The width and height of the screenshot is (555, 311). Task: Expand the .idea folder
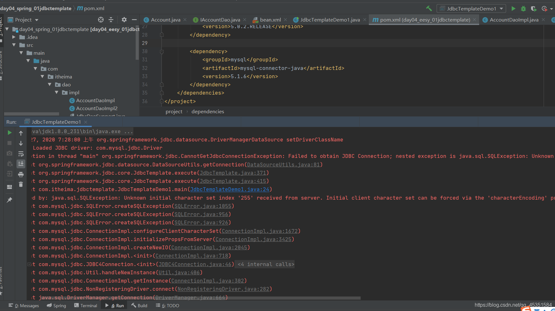pos(14,37)
